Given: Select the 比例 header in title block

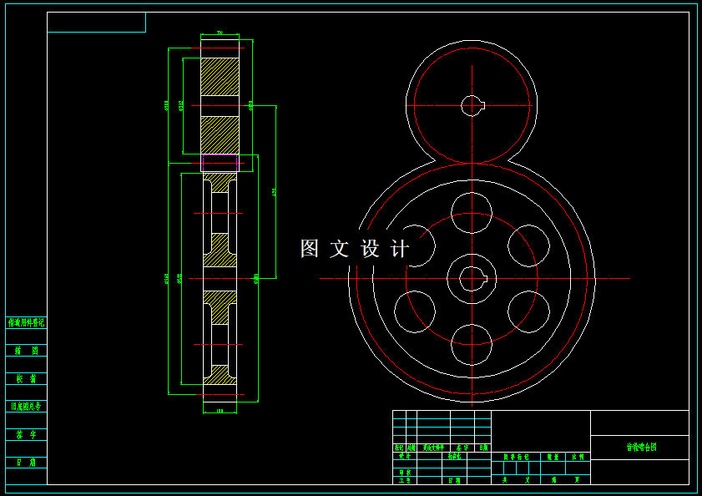Looking at the screenshot, I should [x=578, y=457].
